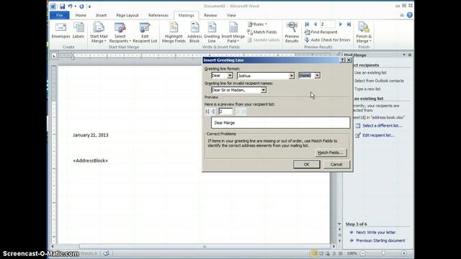Click OK in Insert Greeting Line

tap(306, 165)
